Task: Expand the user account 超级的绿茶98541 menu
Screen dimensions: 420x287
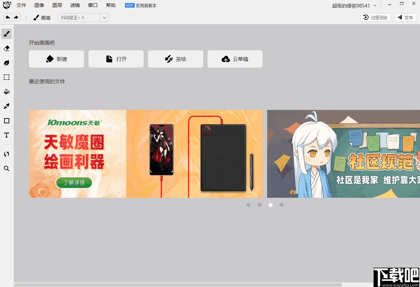Action: [x=354, y=6]
